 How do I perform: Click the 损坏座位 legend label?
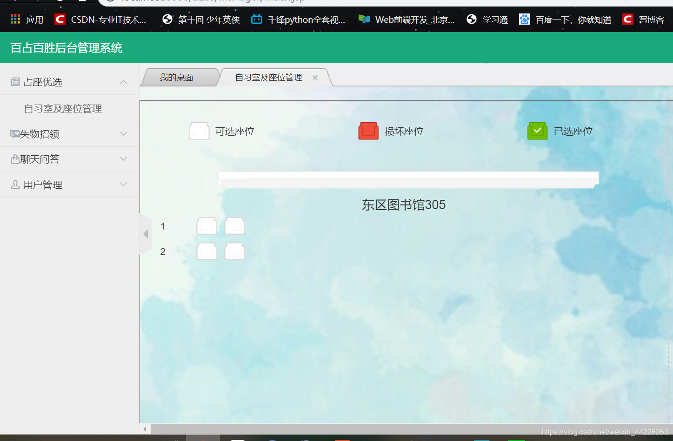coord(404,132)
